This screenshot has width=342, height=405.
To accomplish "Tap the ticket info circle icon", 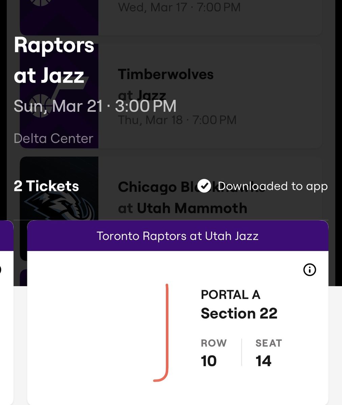I will pyautogui.click(x=310, y=270).
